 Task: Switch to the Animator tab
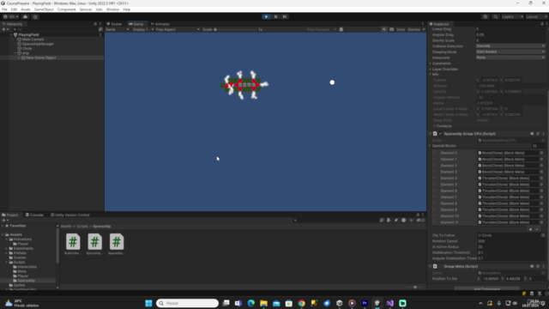(160, 24)
